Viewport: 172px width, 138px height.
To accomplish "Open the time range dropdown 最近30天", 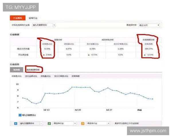I will [149, 25].
